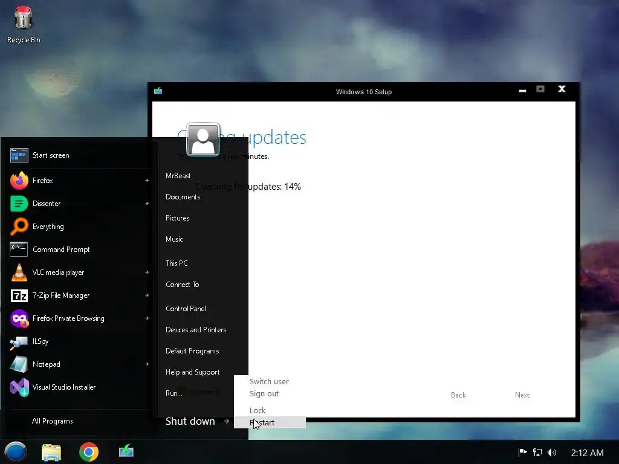Expand the 7-Zip File Manager submenu arrow
Image resolution: width=619 pixels, height=464 pixels.
(147, 295)
